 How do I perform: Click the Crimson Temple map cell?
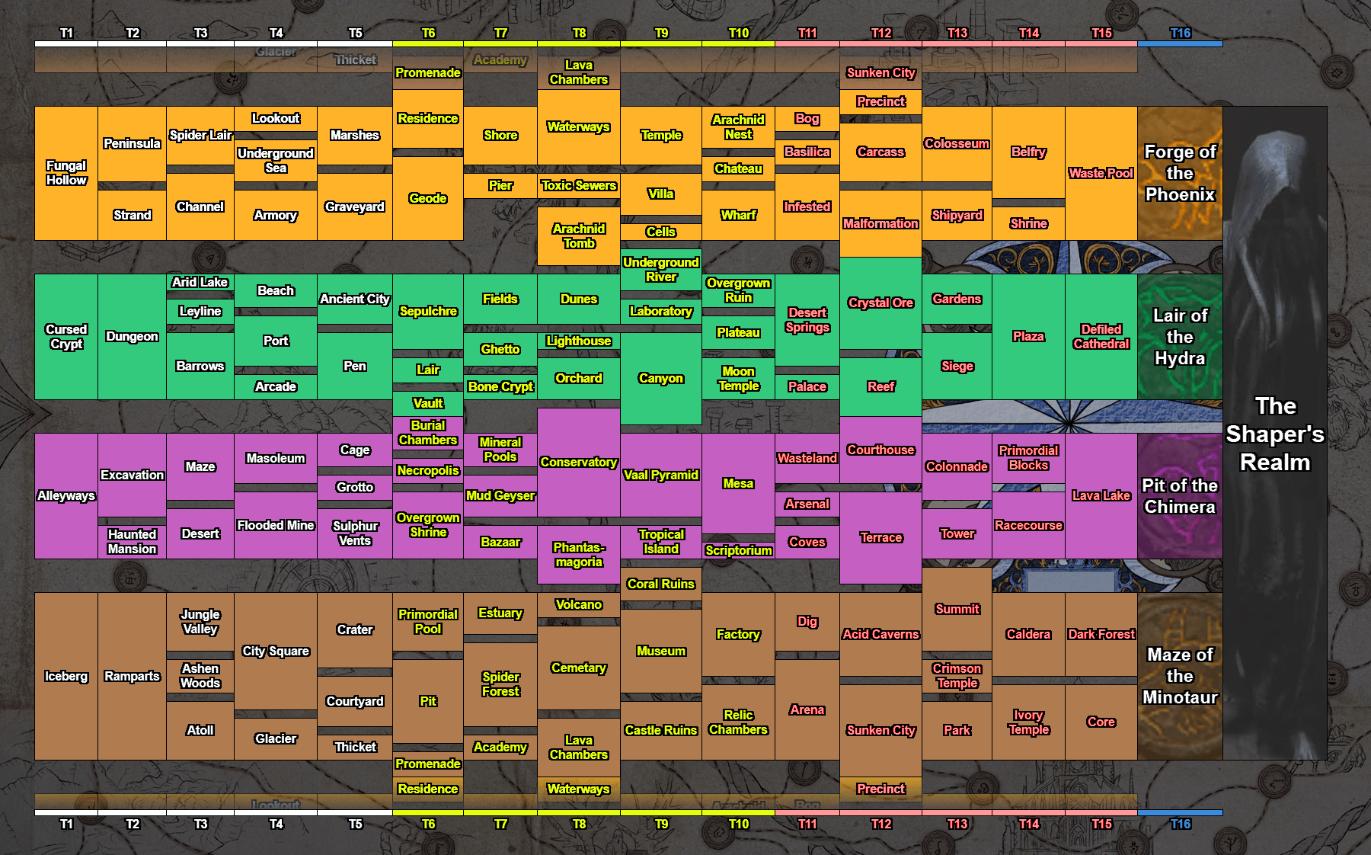click(957, 676)
